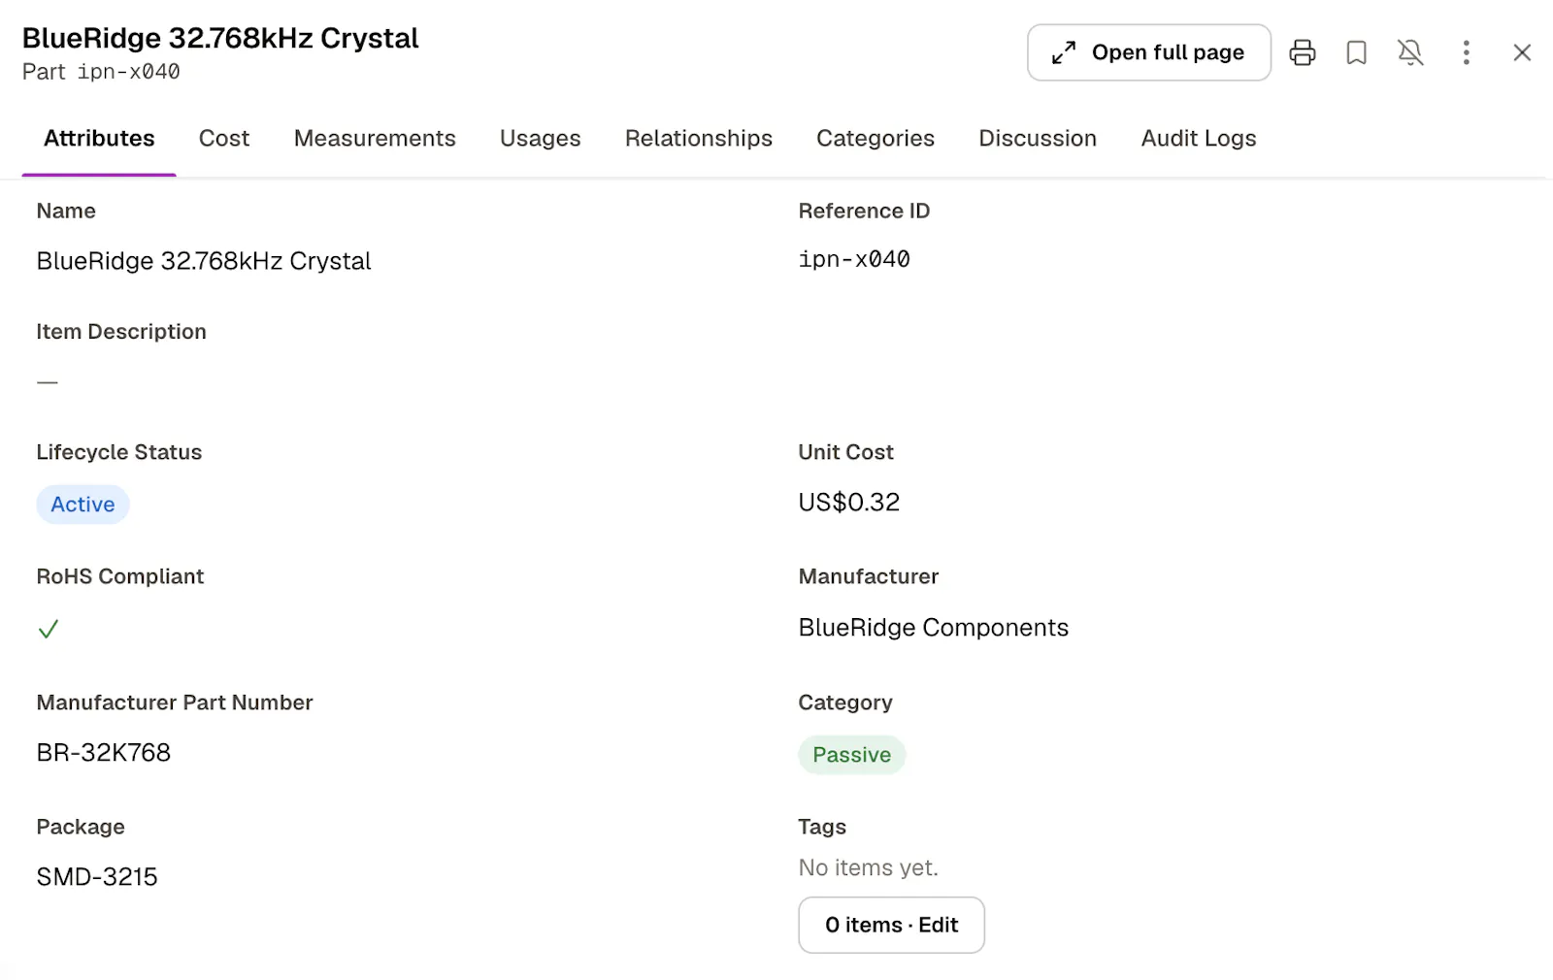Click the Active lifecycle status badge

click(x=83, y=505)
